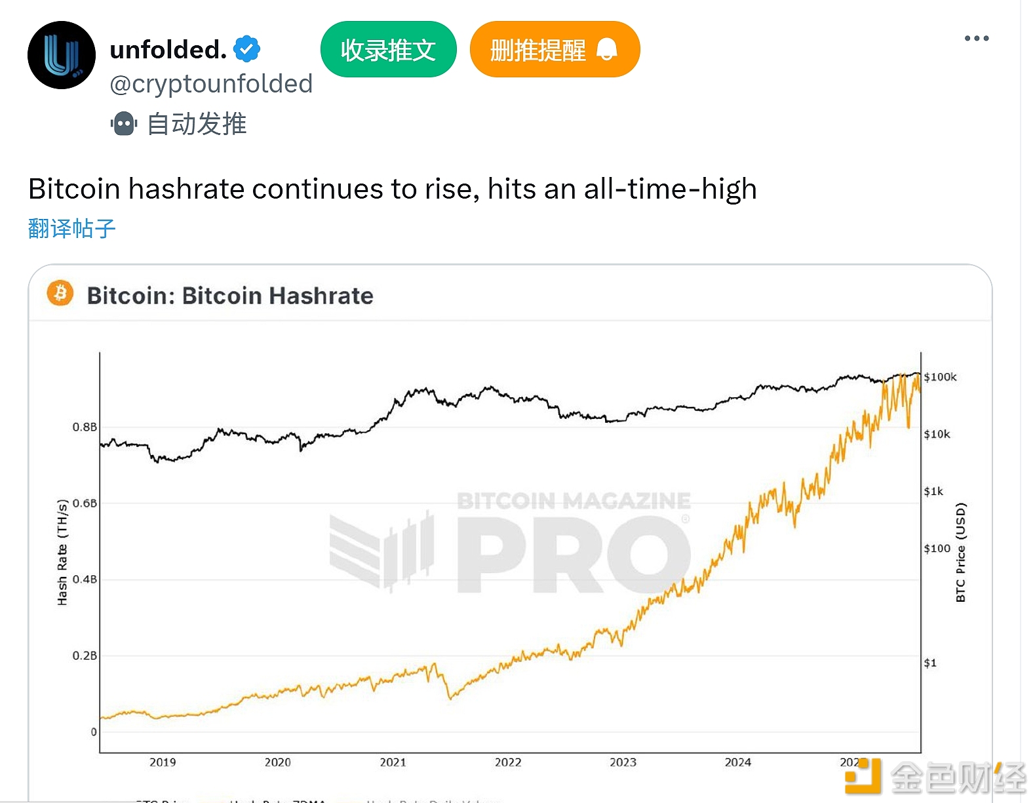Click the robot icon beside 自动发推
Viewport: 1035px width, 803px height.
tap(123, 124)
